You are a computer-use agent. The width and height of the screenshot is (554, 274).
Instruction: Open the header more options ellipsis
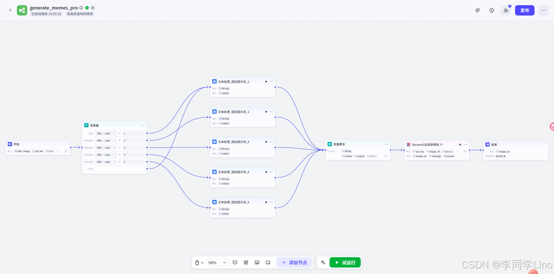point(544,10)
